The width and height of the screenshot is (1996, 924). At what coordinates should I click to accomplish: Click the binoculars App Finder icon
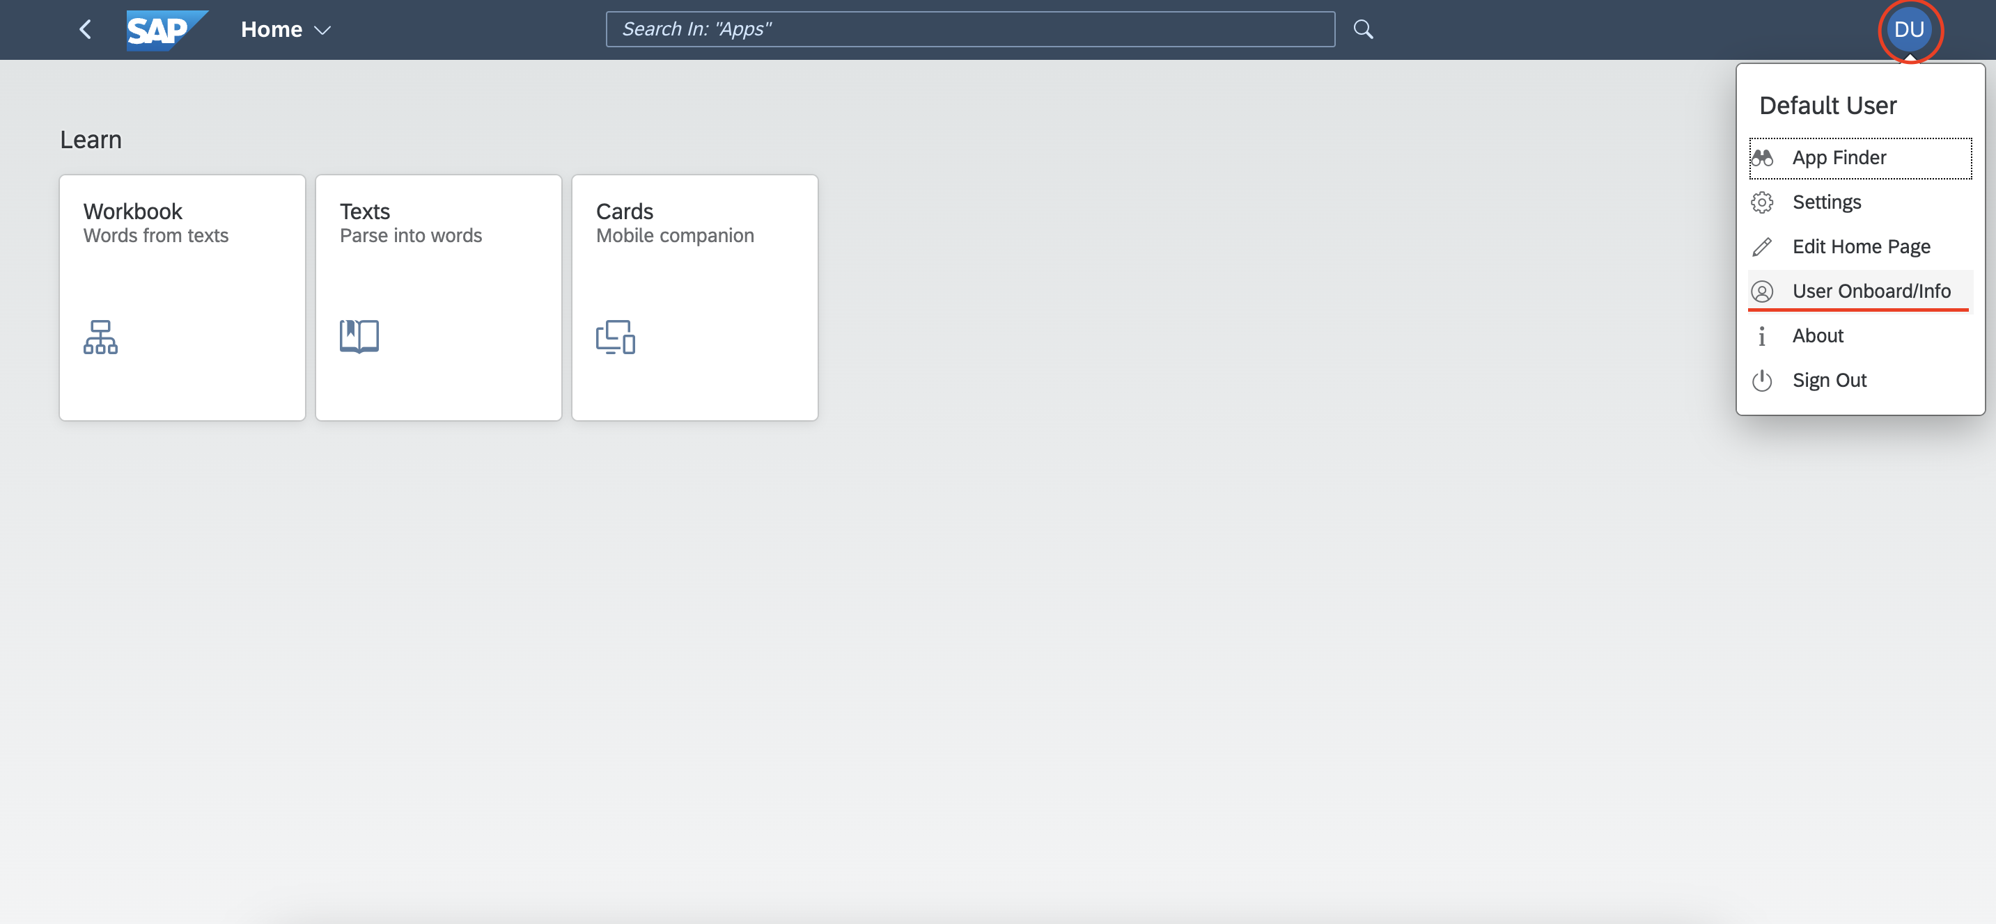pos(1762,158)
